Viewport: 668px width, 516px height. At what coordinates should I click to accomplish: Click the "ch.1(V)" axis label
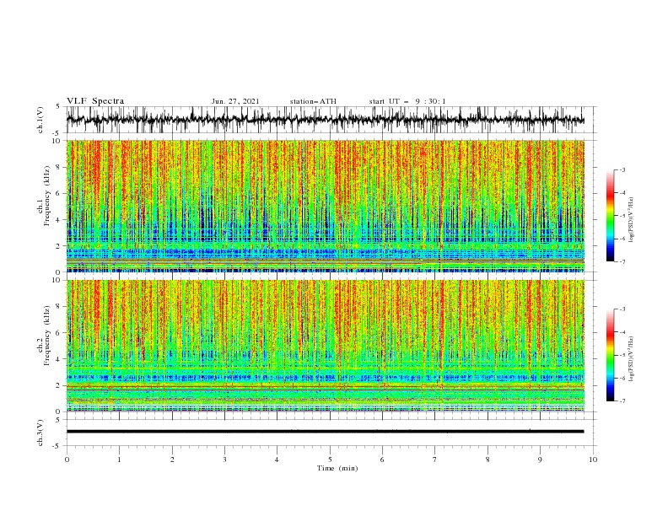tap(40, 120)
